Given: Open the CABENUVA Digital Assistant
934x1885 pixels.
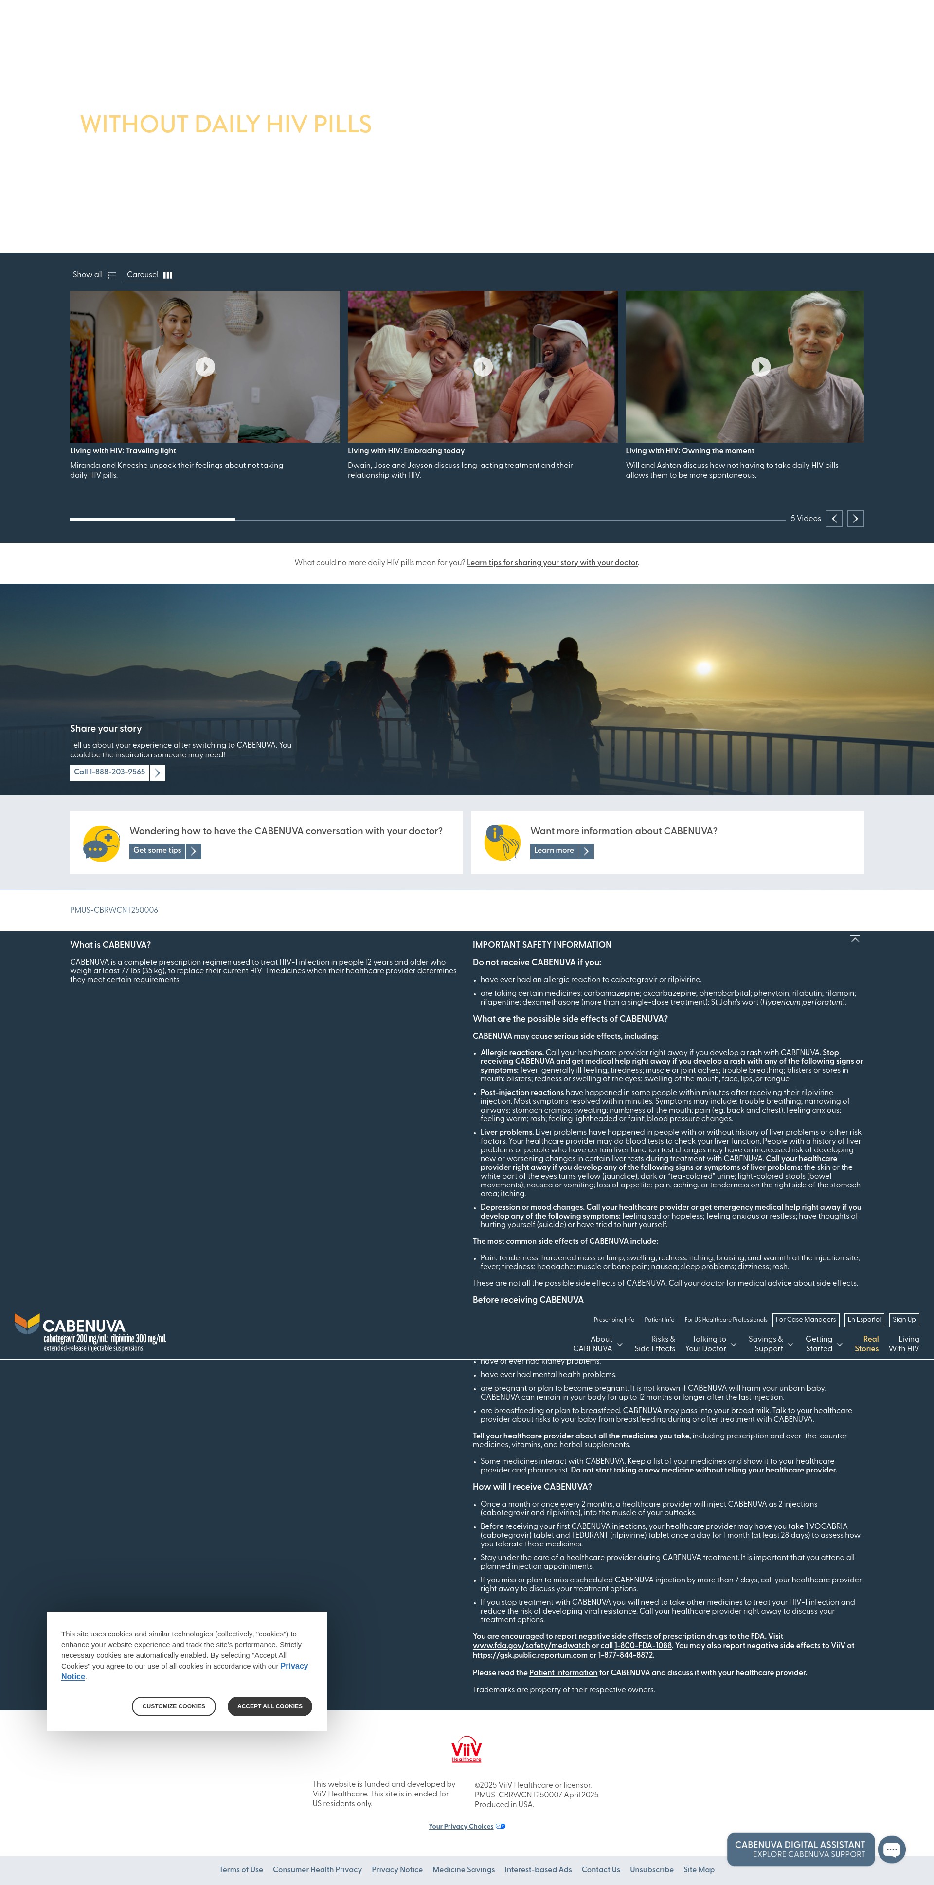Looking at the screenshot, I should tap(800, 1849).
